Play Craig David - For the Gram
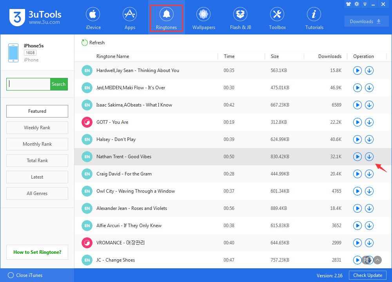 point(358,174)
